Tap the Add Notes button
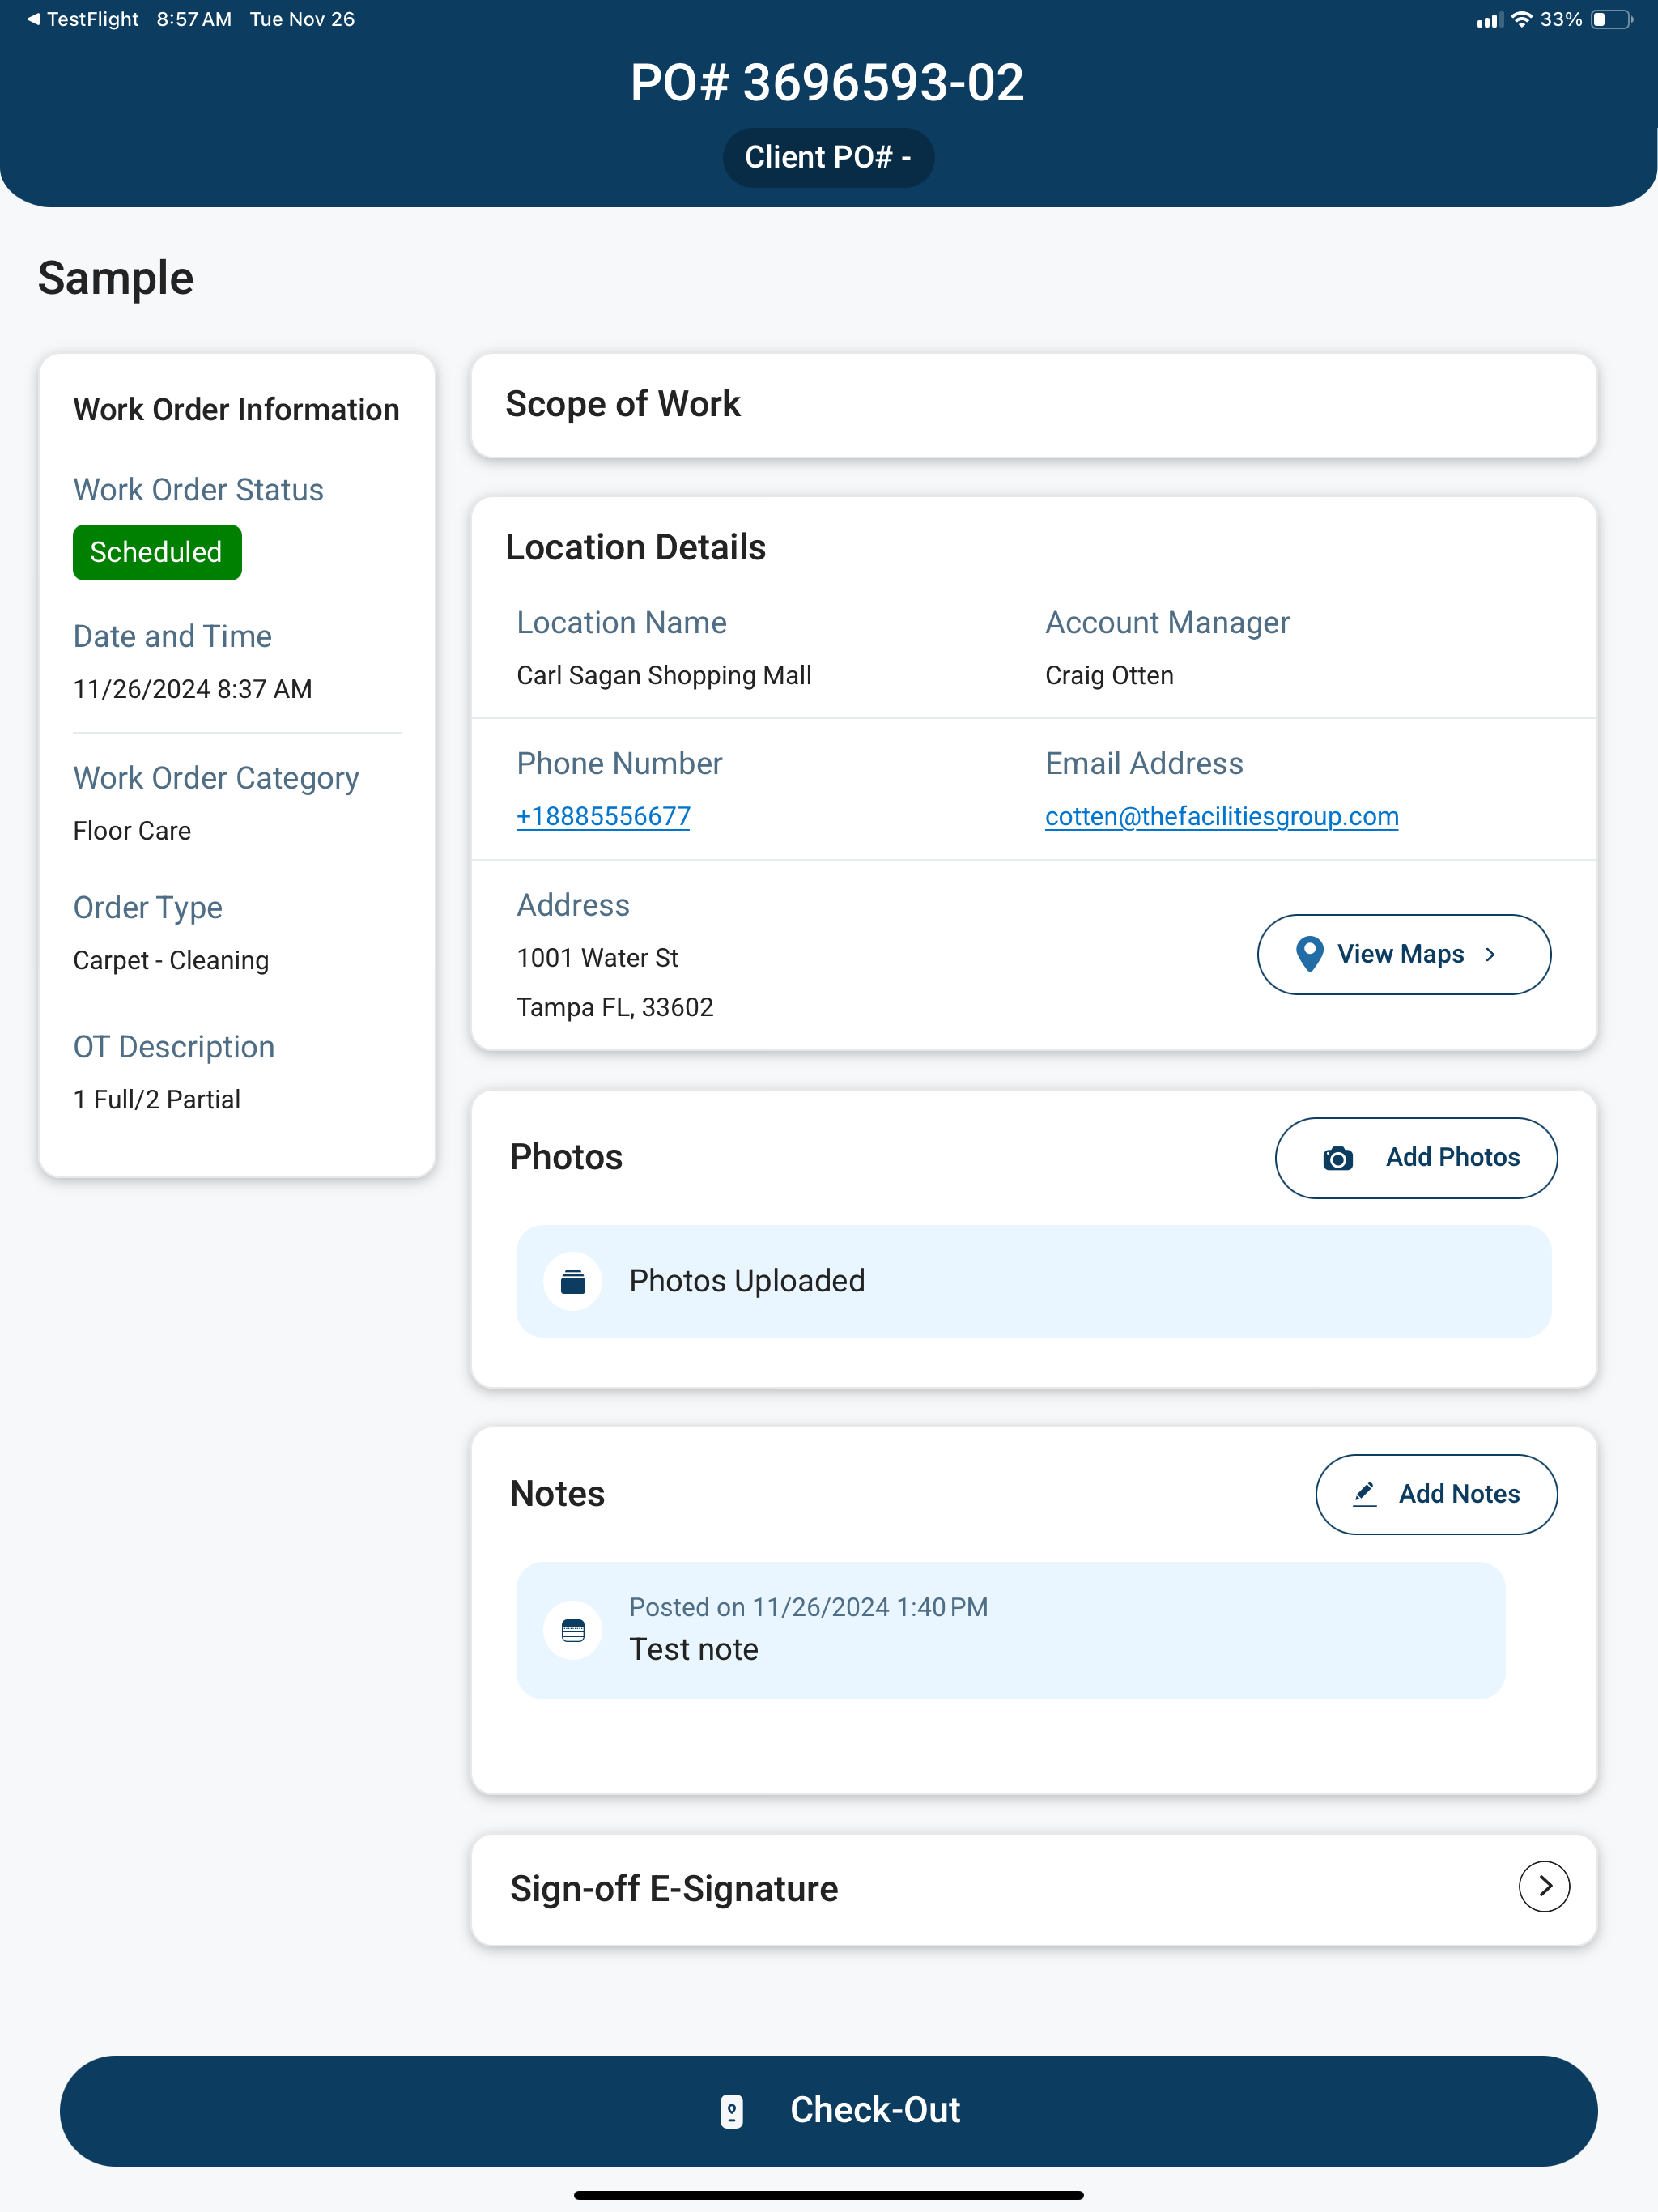The image size is (1658, 2212). [1436, 1494]
